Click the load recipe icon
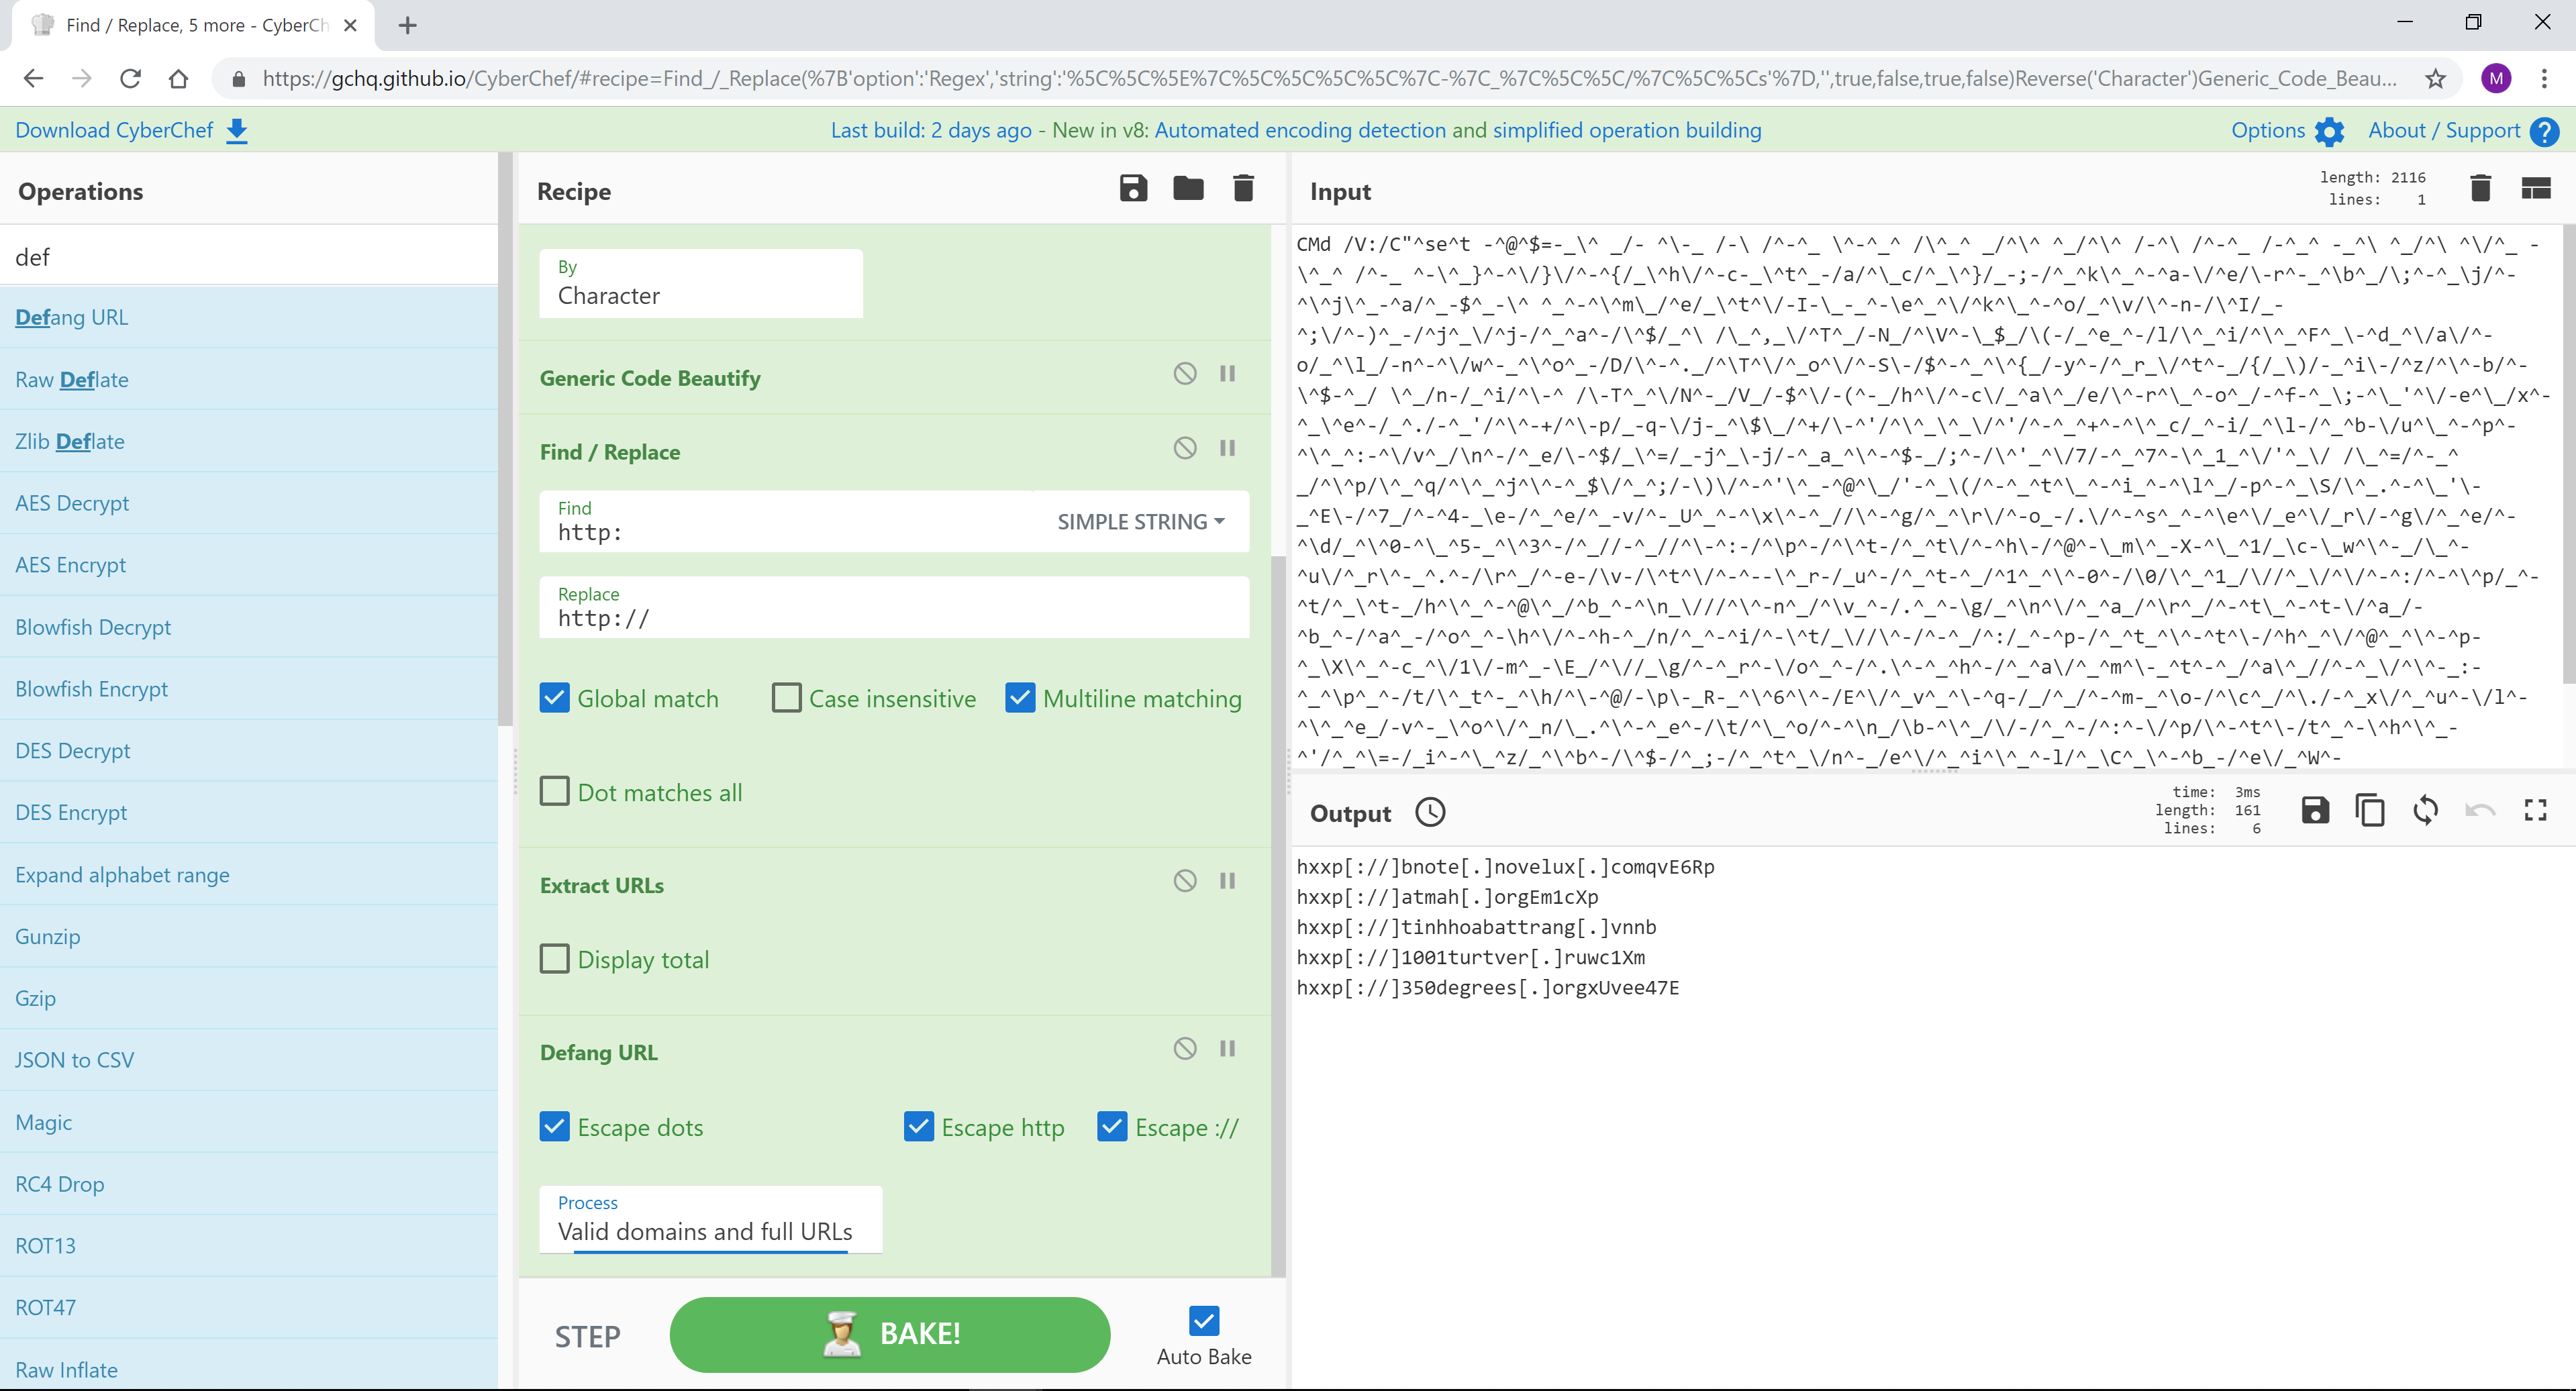 1185,189
